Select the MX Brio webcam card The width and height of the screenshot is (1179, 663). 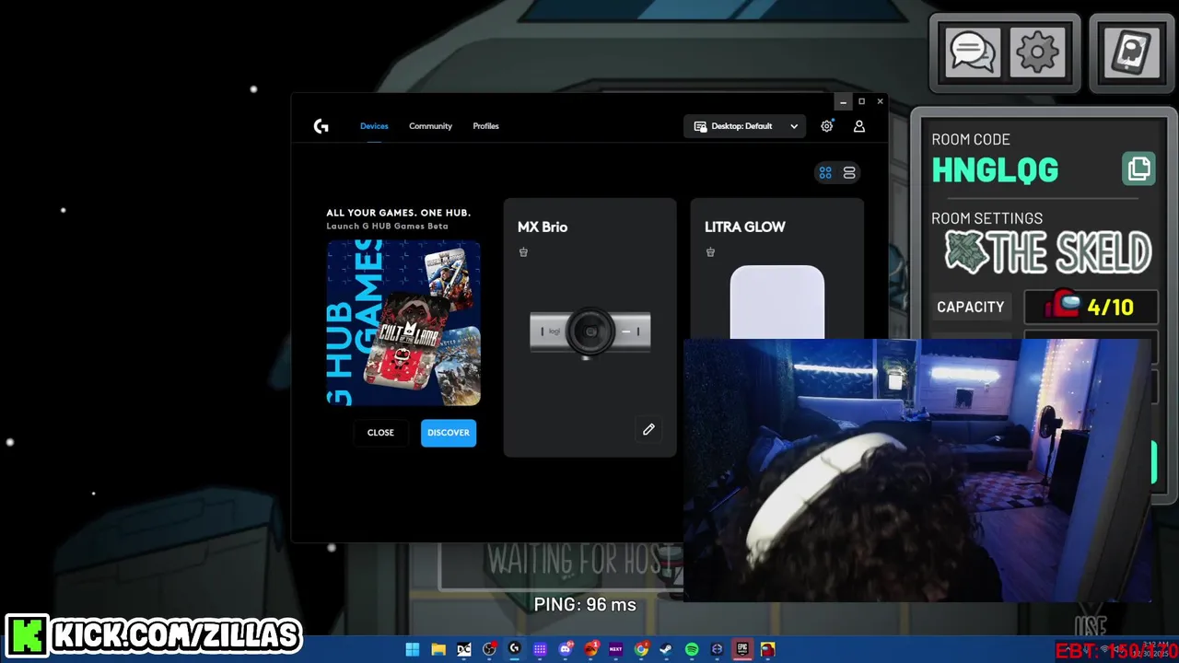[589, 327]
